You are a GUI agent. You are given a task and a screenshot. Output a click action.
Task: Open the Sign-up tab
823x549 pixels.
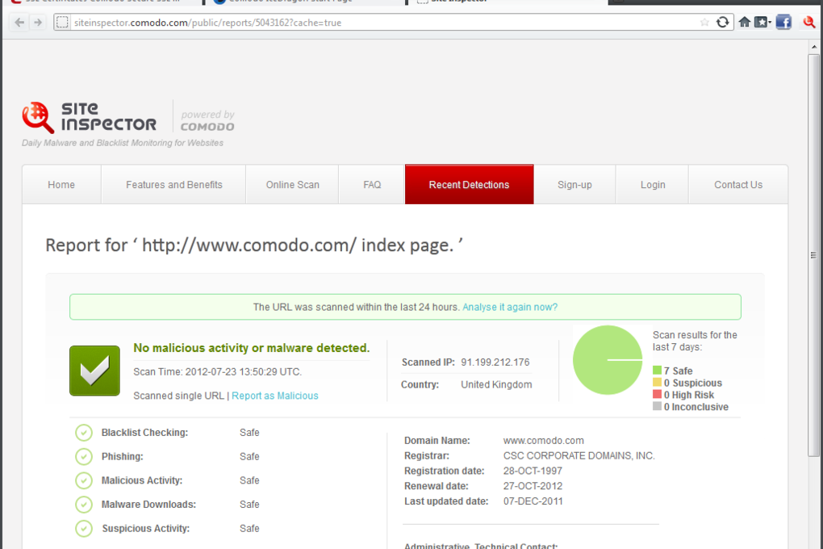click(x=574, y=184)
